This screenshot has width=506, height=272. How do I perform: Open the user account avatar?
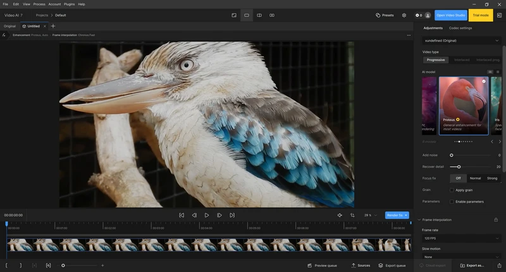(x=428, y=15)
